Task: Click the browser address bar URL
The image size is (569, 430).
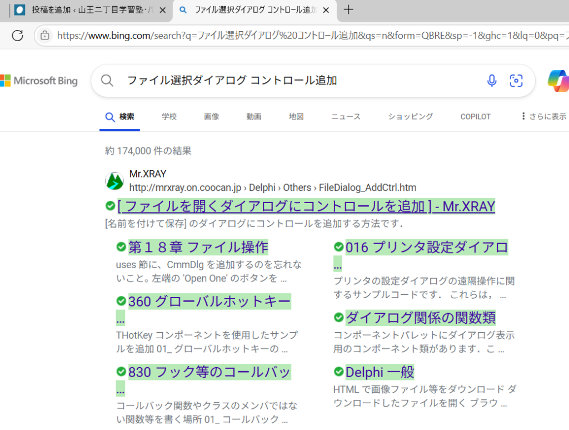Action: [x=313, y=36]
